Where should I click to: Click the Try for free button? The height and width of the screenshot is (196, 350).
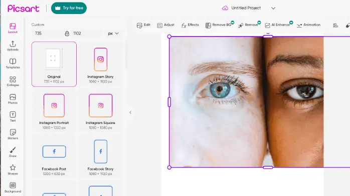(x=69, y=8)
